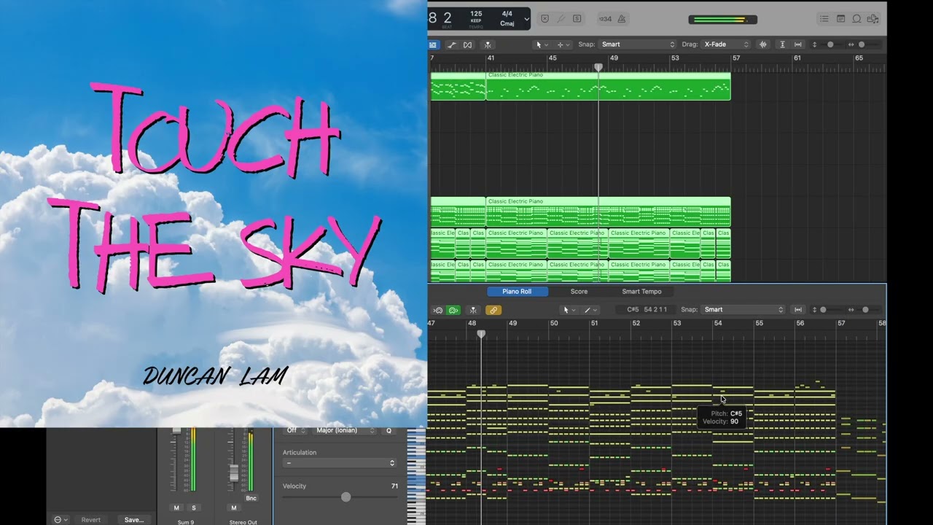Click the Cmaj key signature display
The height and width of the screenshot is (525, 933).
click(x=507, y=23)
